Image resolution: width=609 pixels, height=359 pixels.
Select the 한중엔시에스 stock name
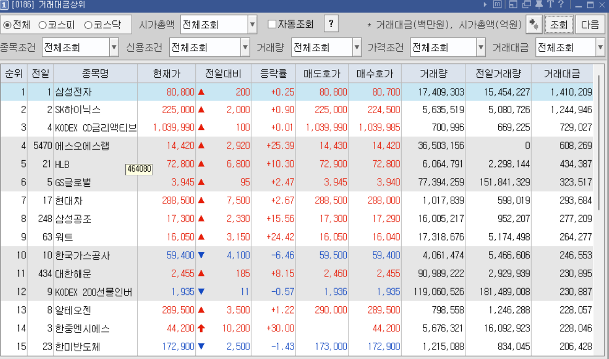83,328
